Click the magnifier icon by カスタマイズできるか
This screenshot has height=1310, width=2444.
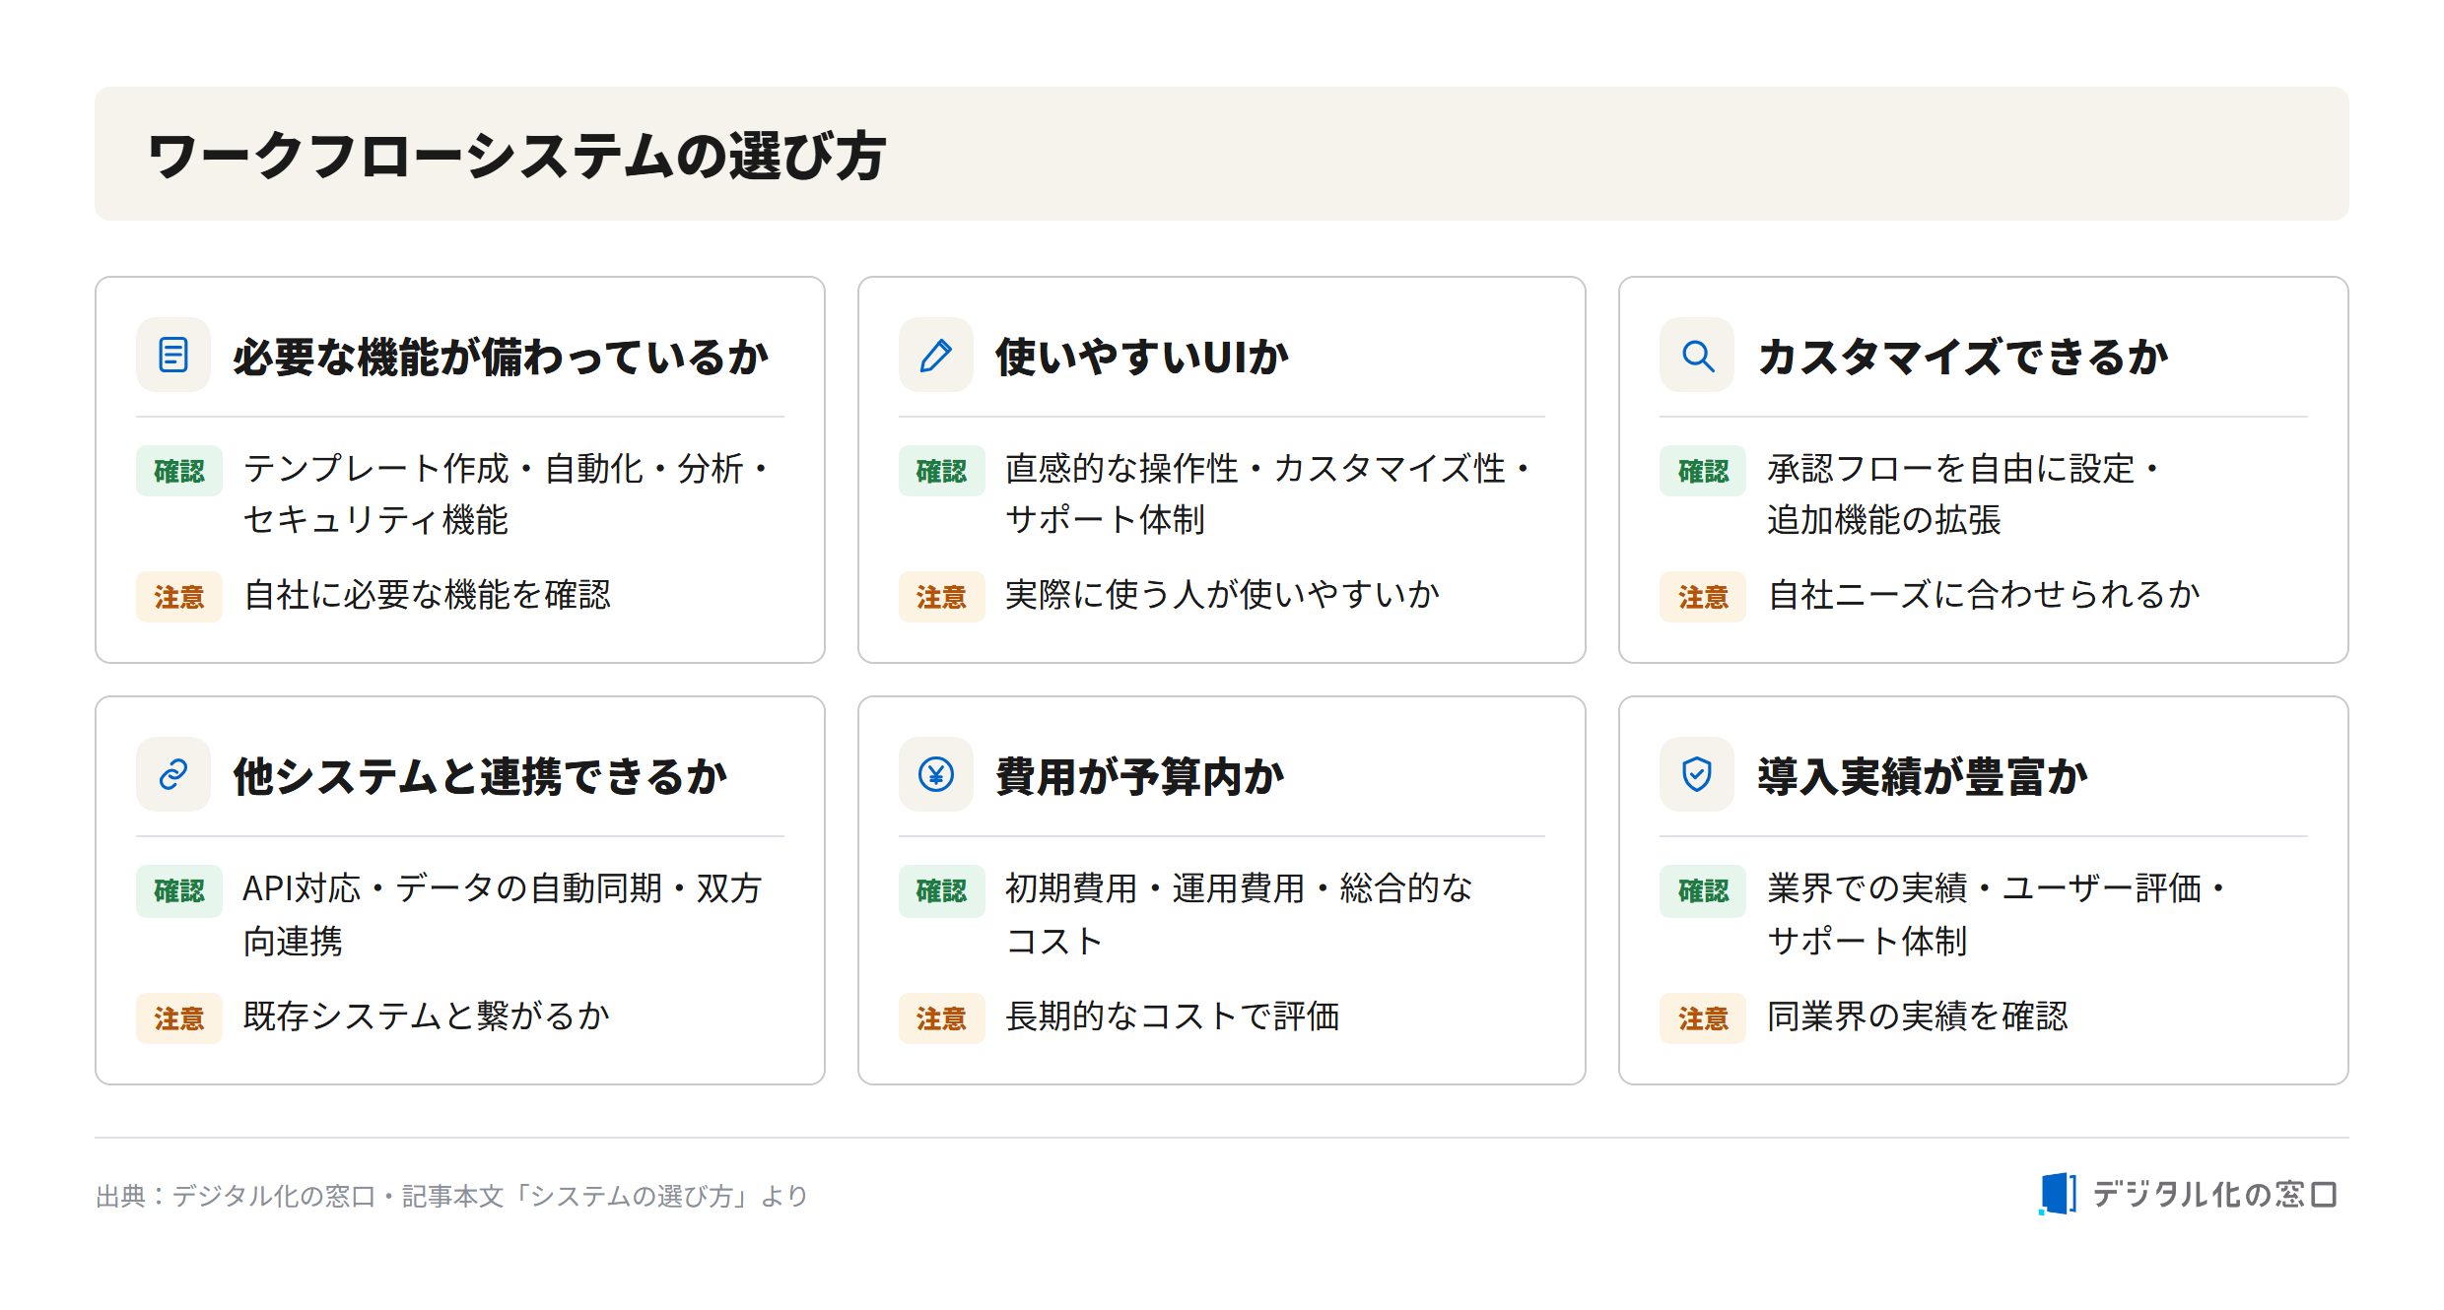click(x=1697, y=355)
